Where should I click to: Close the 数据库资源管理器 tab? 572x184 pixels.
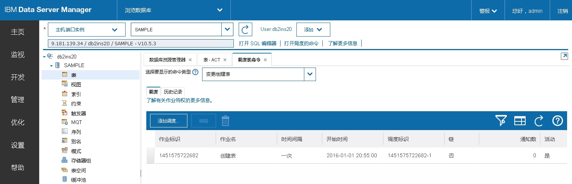[190, 60]
